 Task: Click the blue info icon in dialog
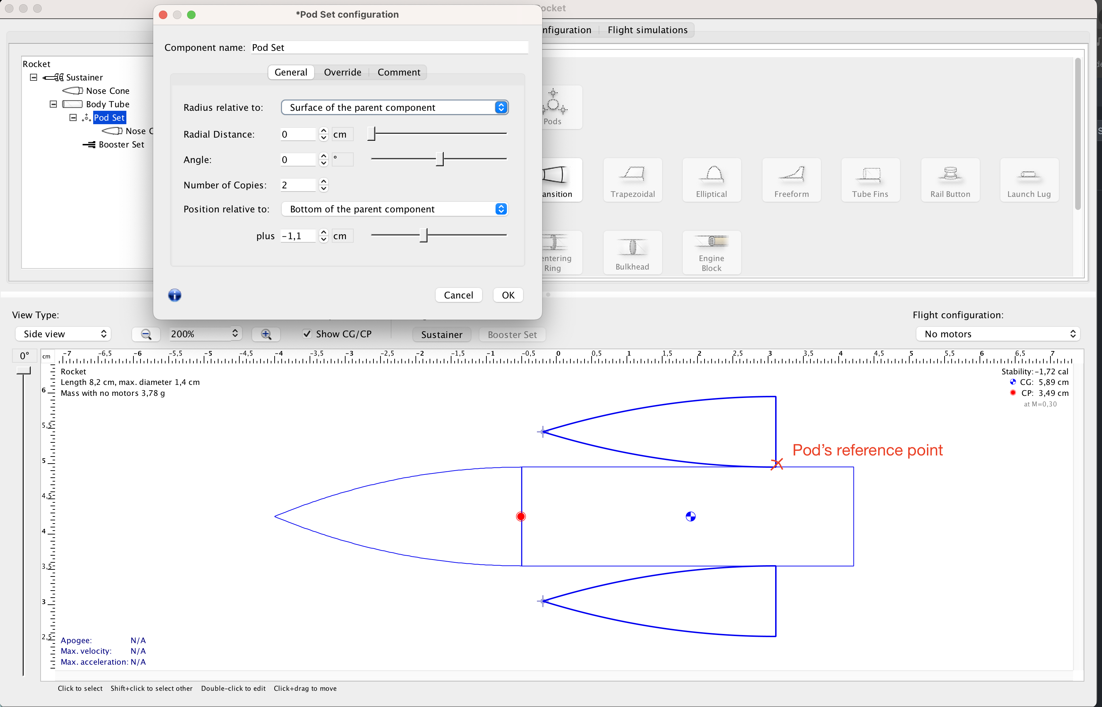175,295
